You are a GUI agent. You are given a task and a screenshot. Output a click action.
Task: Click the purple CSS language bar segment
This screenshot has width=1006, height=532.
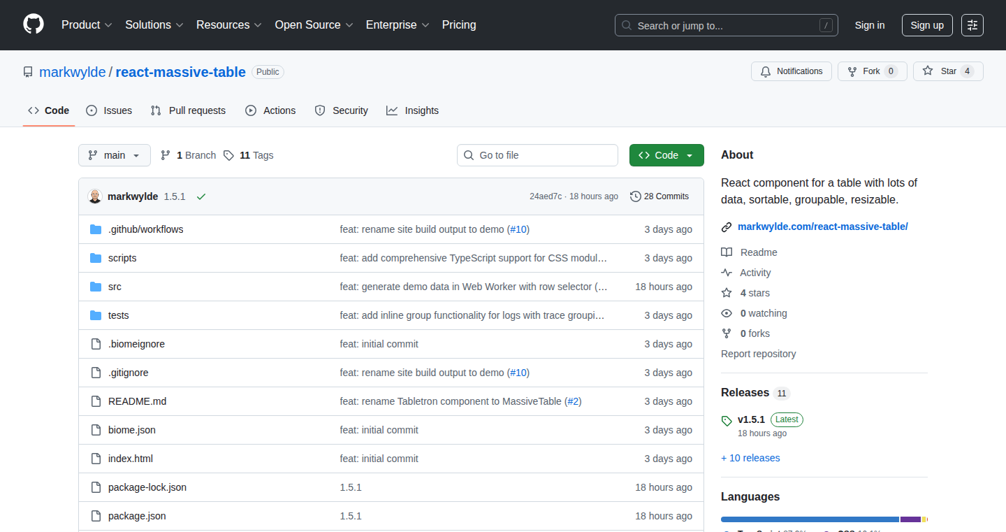point(911,519)
